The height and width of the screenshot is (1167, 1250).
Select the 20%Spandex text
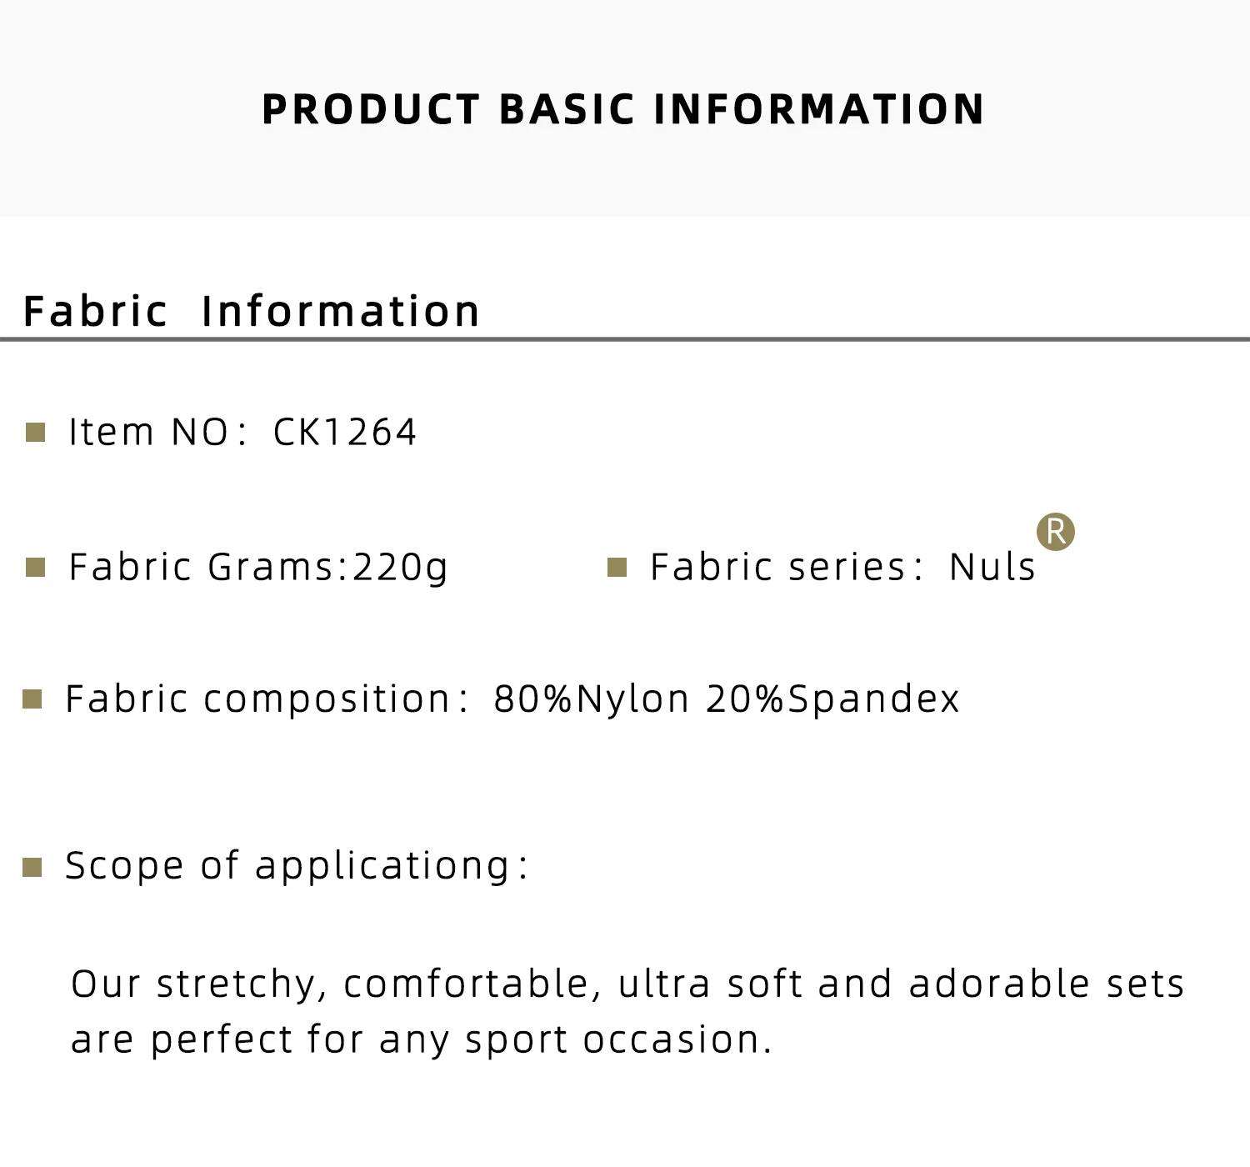(x=832, y=699)
